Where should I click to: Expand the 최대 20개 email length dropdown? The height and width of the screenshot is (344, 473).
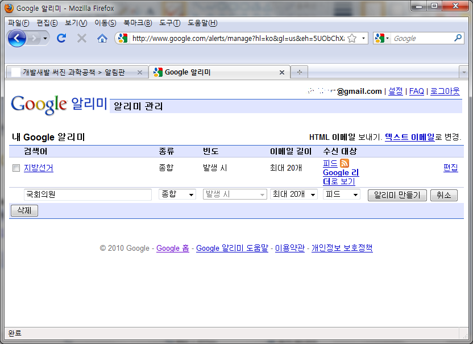click(x=293, y=194)
